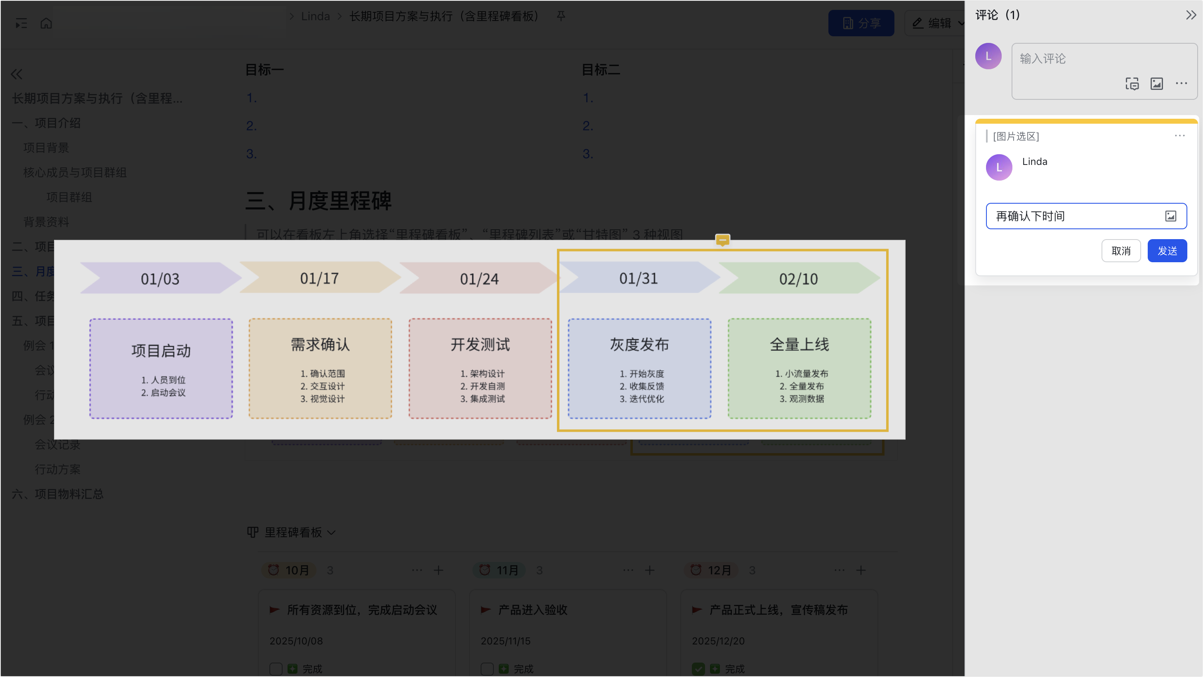Image resolution: width=1203 pixels, height=677 pixels.
Task: Add a card to the 12月 column
Action: coord(861,570)
